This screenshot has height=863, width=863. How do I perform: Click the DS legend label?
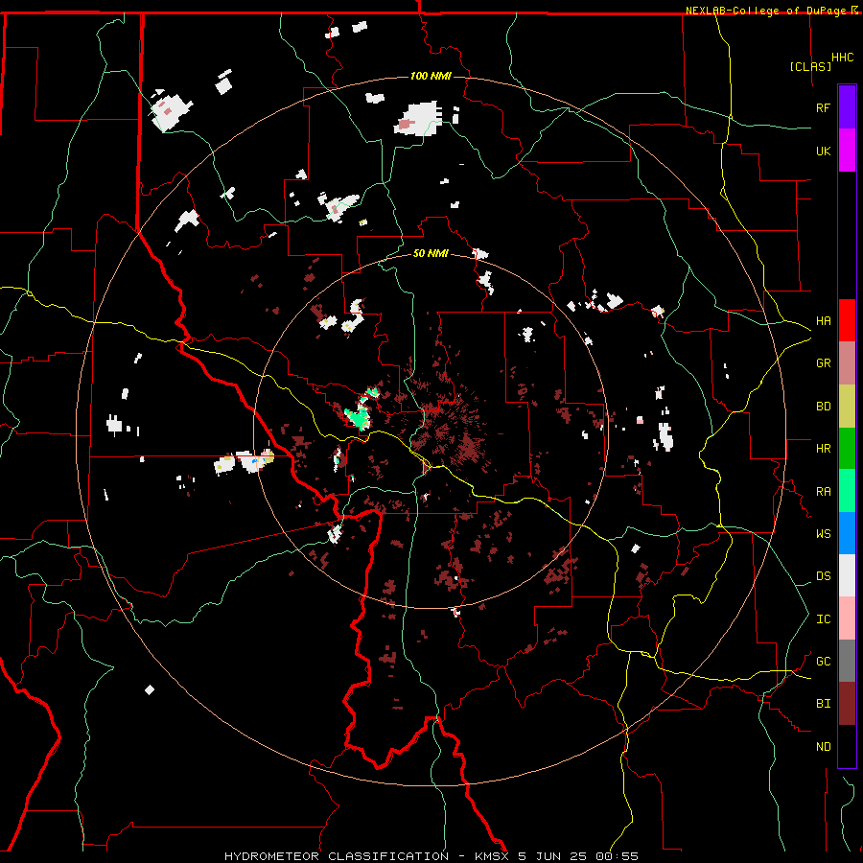(x=824, y=576)
